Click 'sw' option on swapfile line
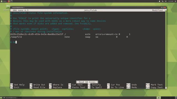This screenshot has width=177, height=99. (97, 37)
